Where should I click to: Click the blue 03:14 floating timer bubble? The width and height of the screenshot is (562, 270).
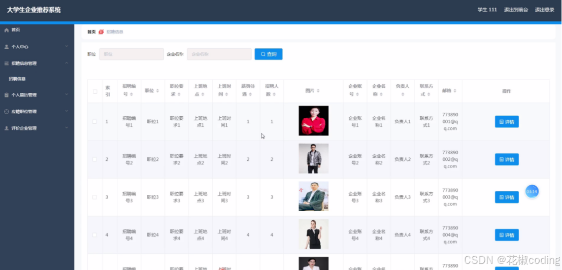532,191
